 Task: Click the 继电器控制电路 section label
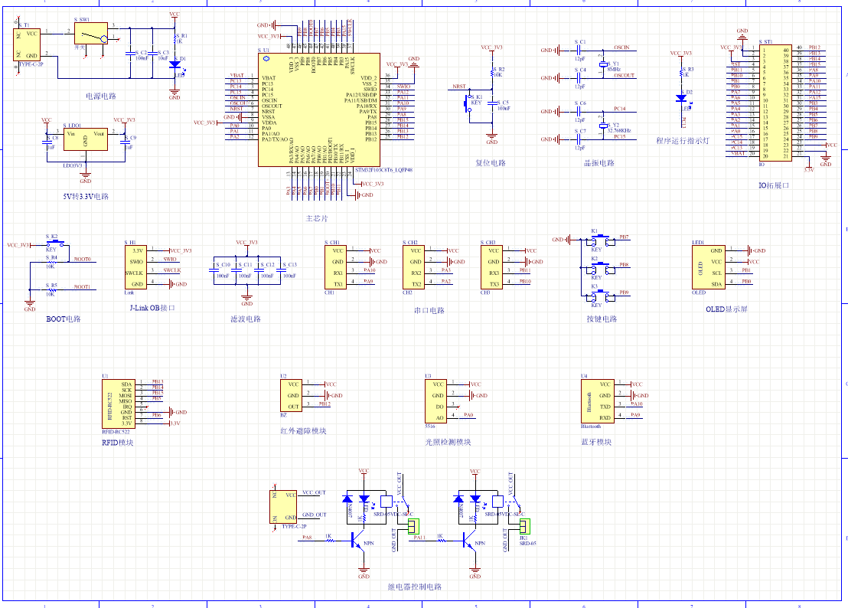[x=414, y=587]
